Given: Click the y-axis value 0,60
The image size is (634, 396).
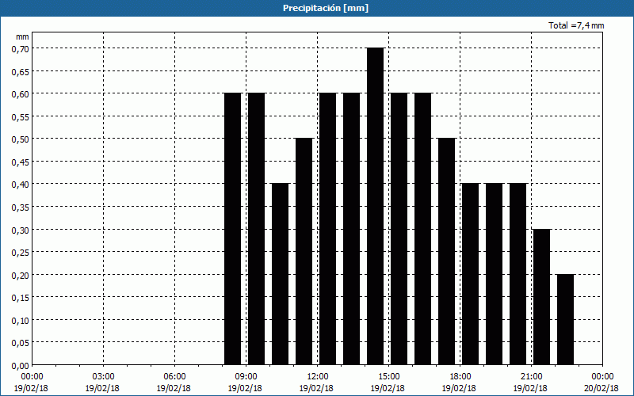Looking at the screenshot, I should 21,94.
